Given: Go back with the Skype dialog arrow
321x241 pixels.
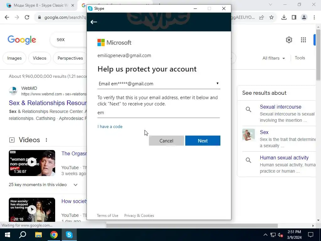Looking at the screenshot, I should coord(94,22).
